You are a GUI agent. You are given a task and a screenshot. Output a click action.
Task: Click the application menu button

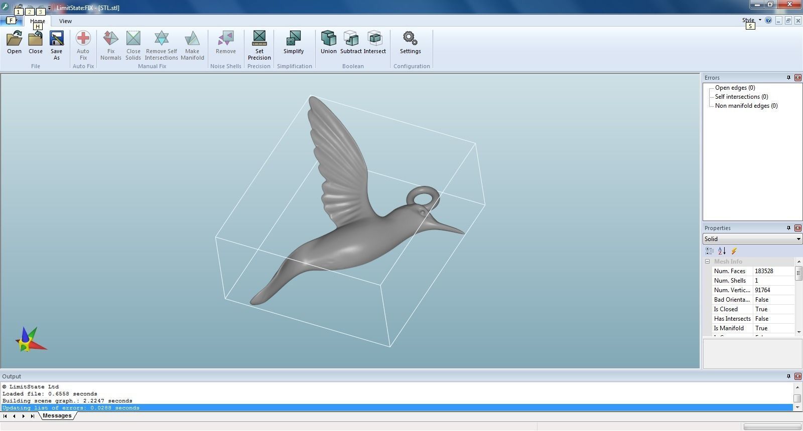[10, 21]
